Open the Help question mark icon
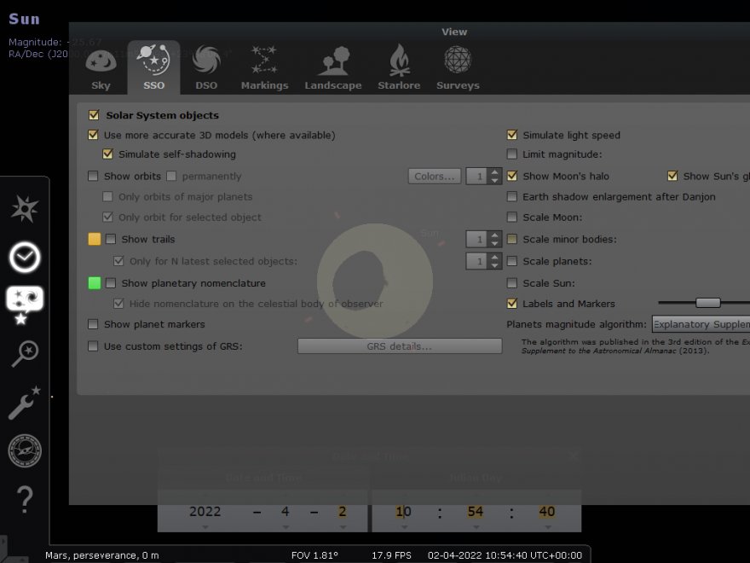Image resolution: width=750 pixels, height=563 pixels. click(x=25, y=499)
